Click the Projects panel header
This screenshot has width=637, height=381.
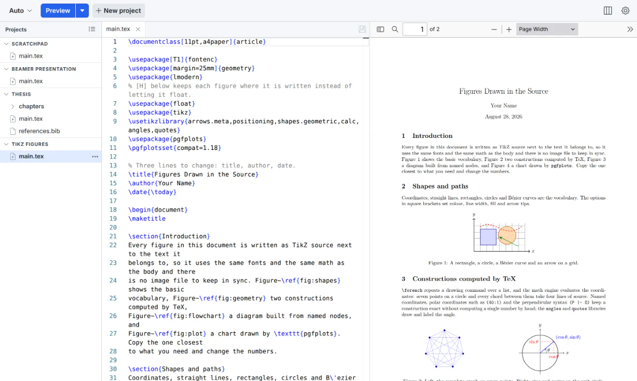pyautogui.click(x=16, y=30)
